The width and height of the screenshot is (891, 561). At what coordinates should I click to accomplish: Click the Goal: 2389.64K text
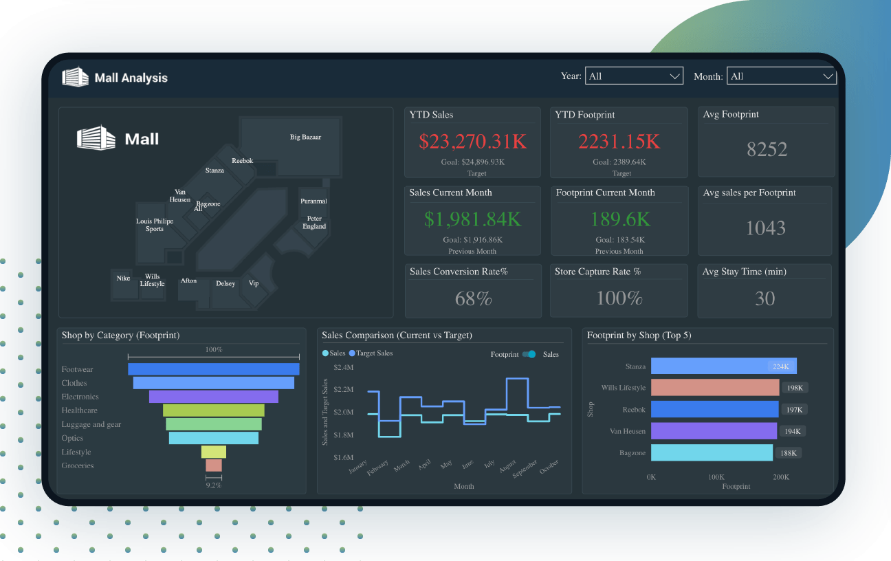click(x=619, y=162)
